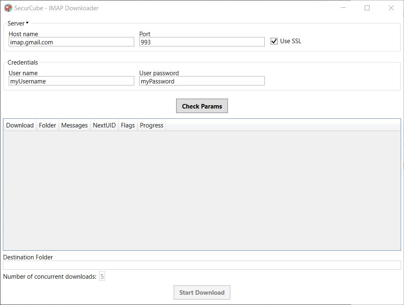The width and height of the screenshot is (404, 305).
Task: Sort by the Folder column header
Action: click(x=47, y=125)
